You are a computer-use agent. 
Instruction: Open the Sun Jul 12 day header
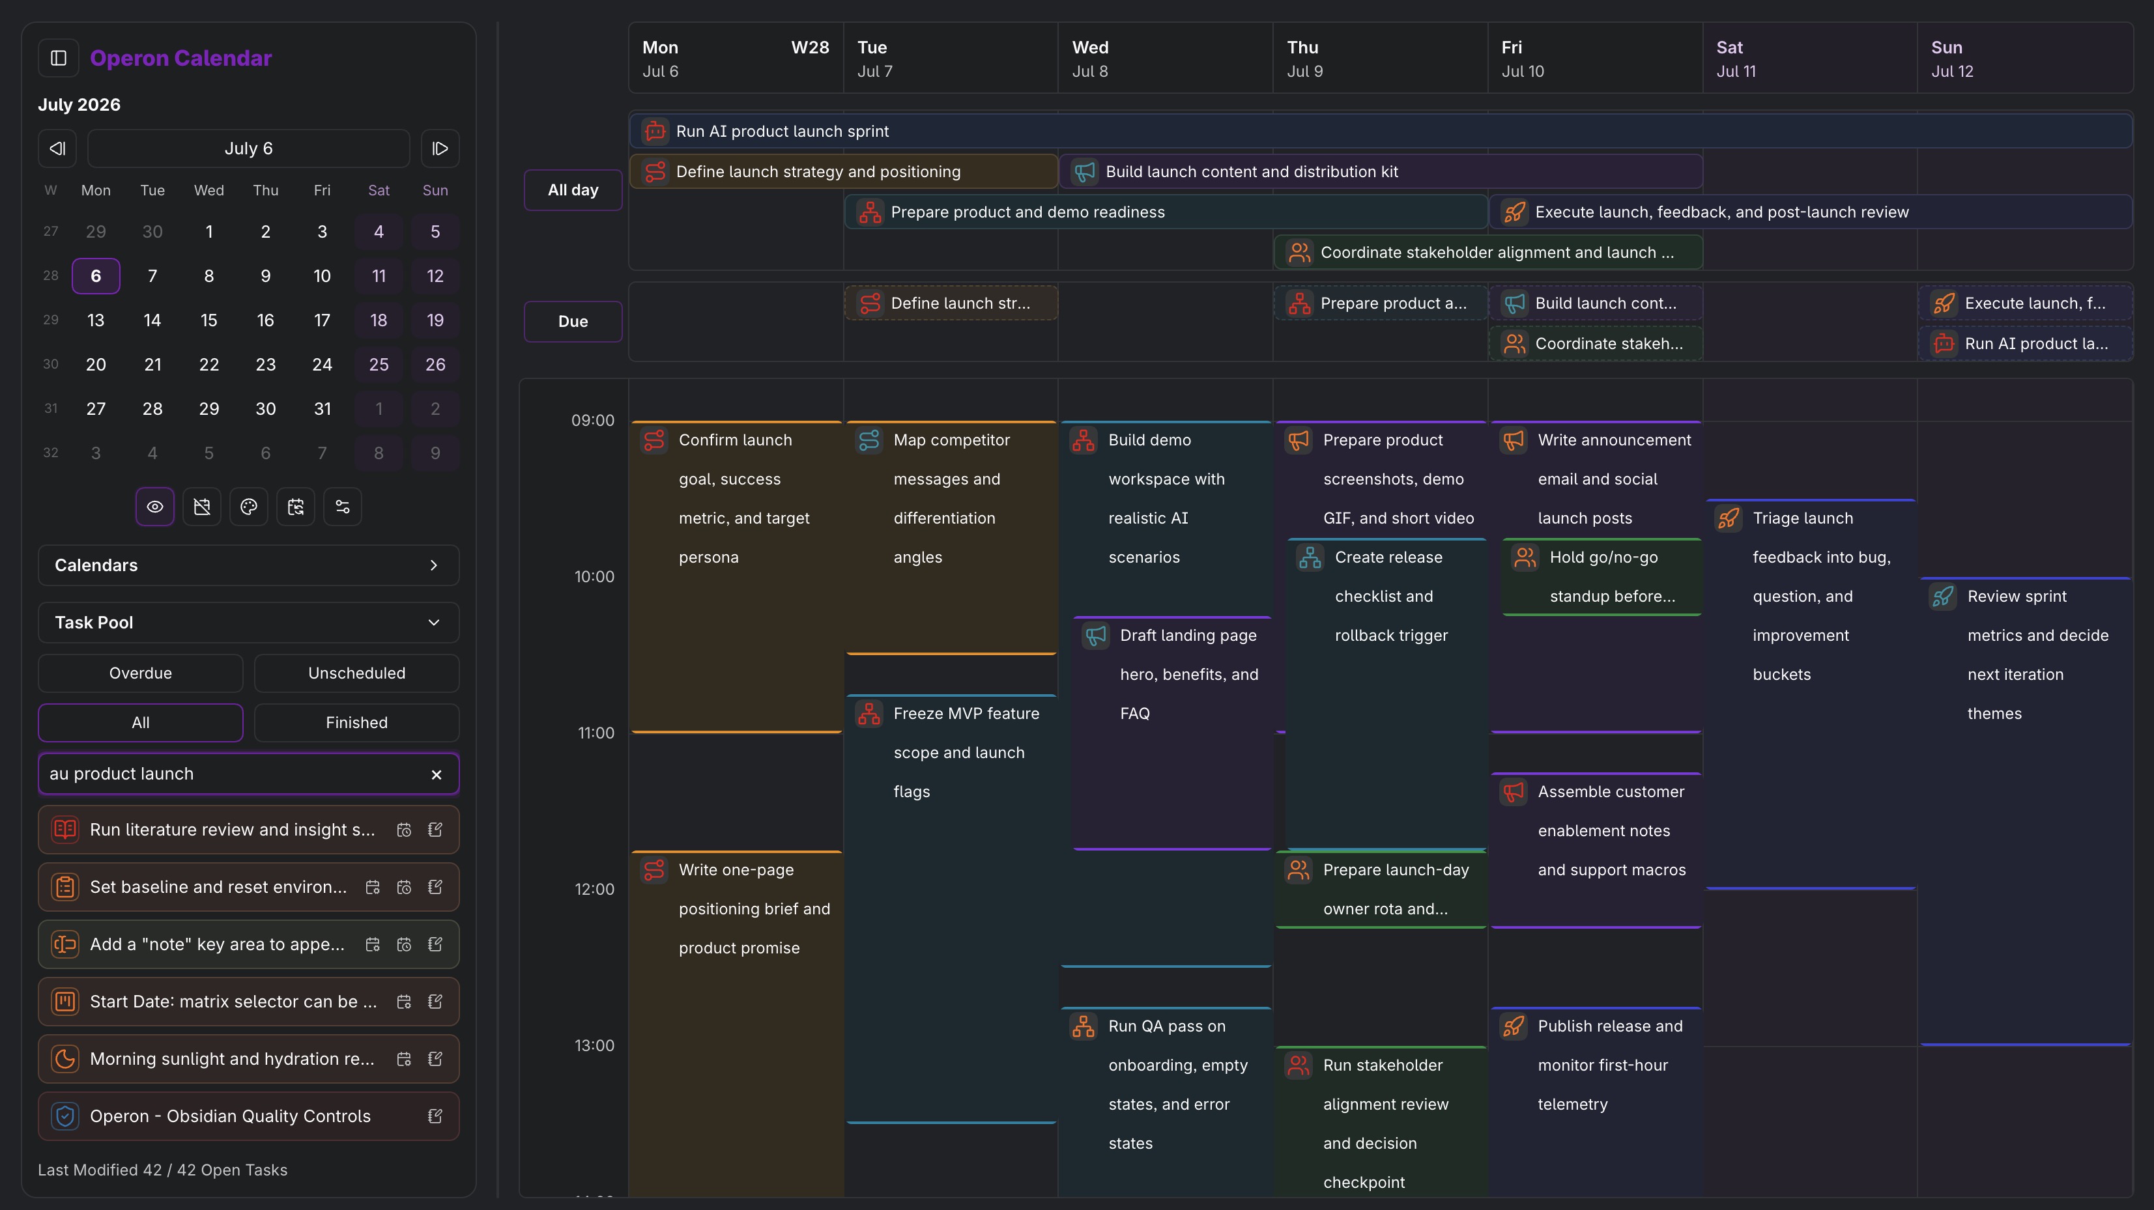click(2024, 59)
